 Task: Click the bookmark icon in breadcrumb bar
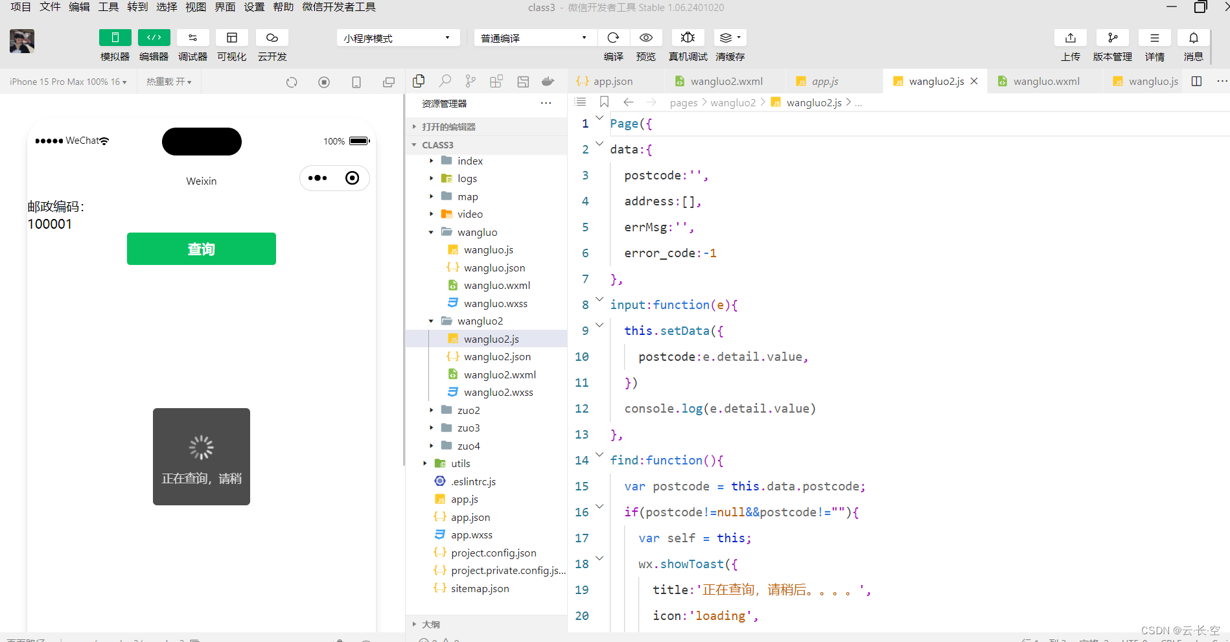tap(604, 102)
